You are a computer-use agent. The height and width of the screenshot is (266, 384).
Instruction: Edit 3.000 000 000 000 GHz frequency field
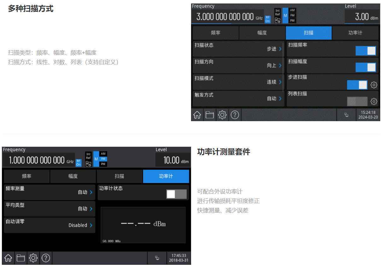(x=228, y=17)
